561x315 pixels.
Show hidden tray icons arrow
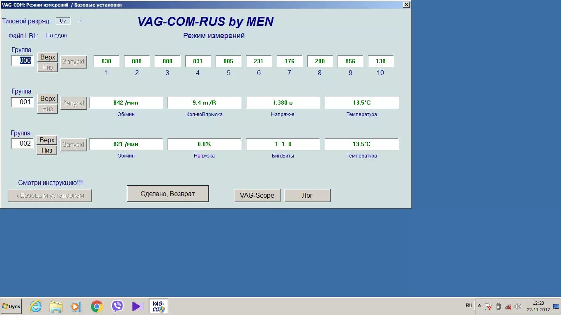tap(479, 306)
